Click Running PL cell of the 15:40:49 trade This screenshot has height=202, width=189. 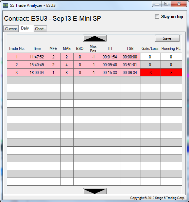[x=171, y=65]
